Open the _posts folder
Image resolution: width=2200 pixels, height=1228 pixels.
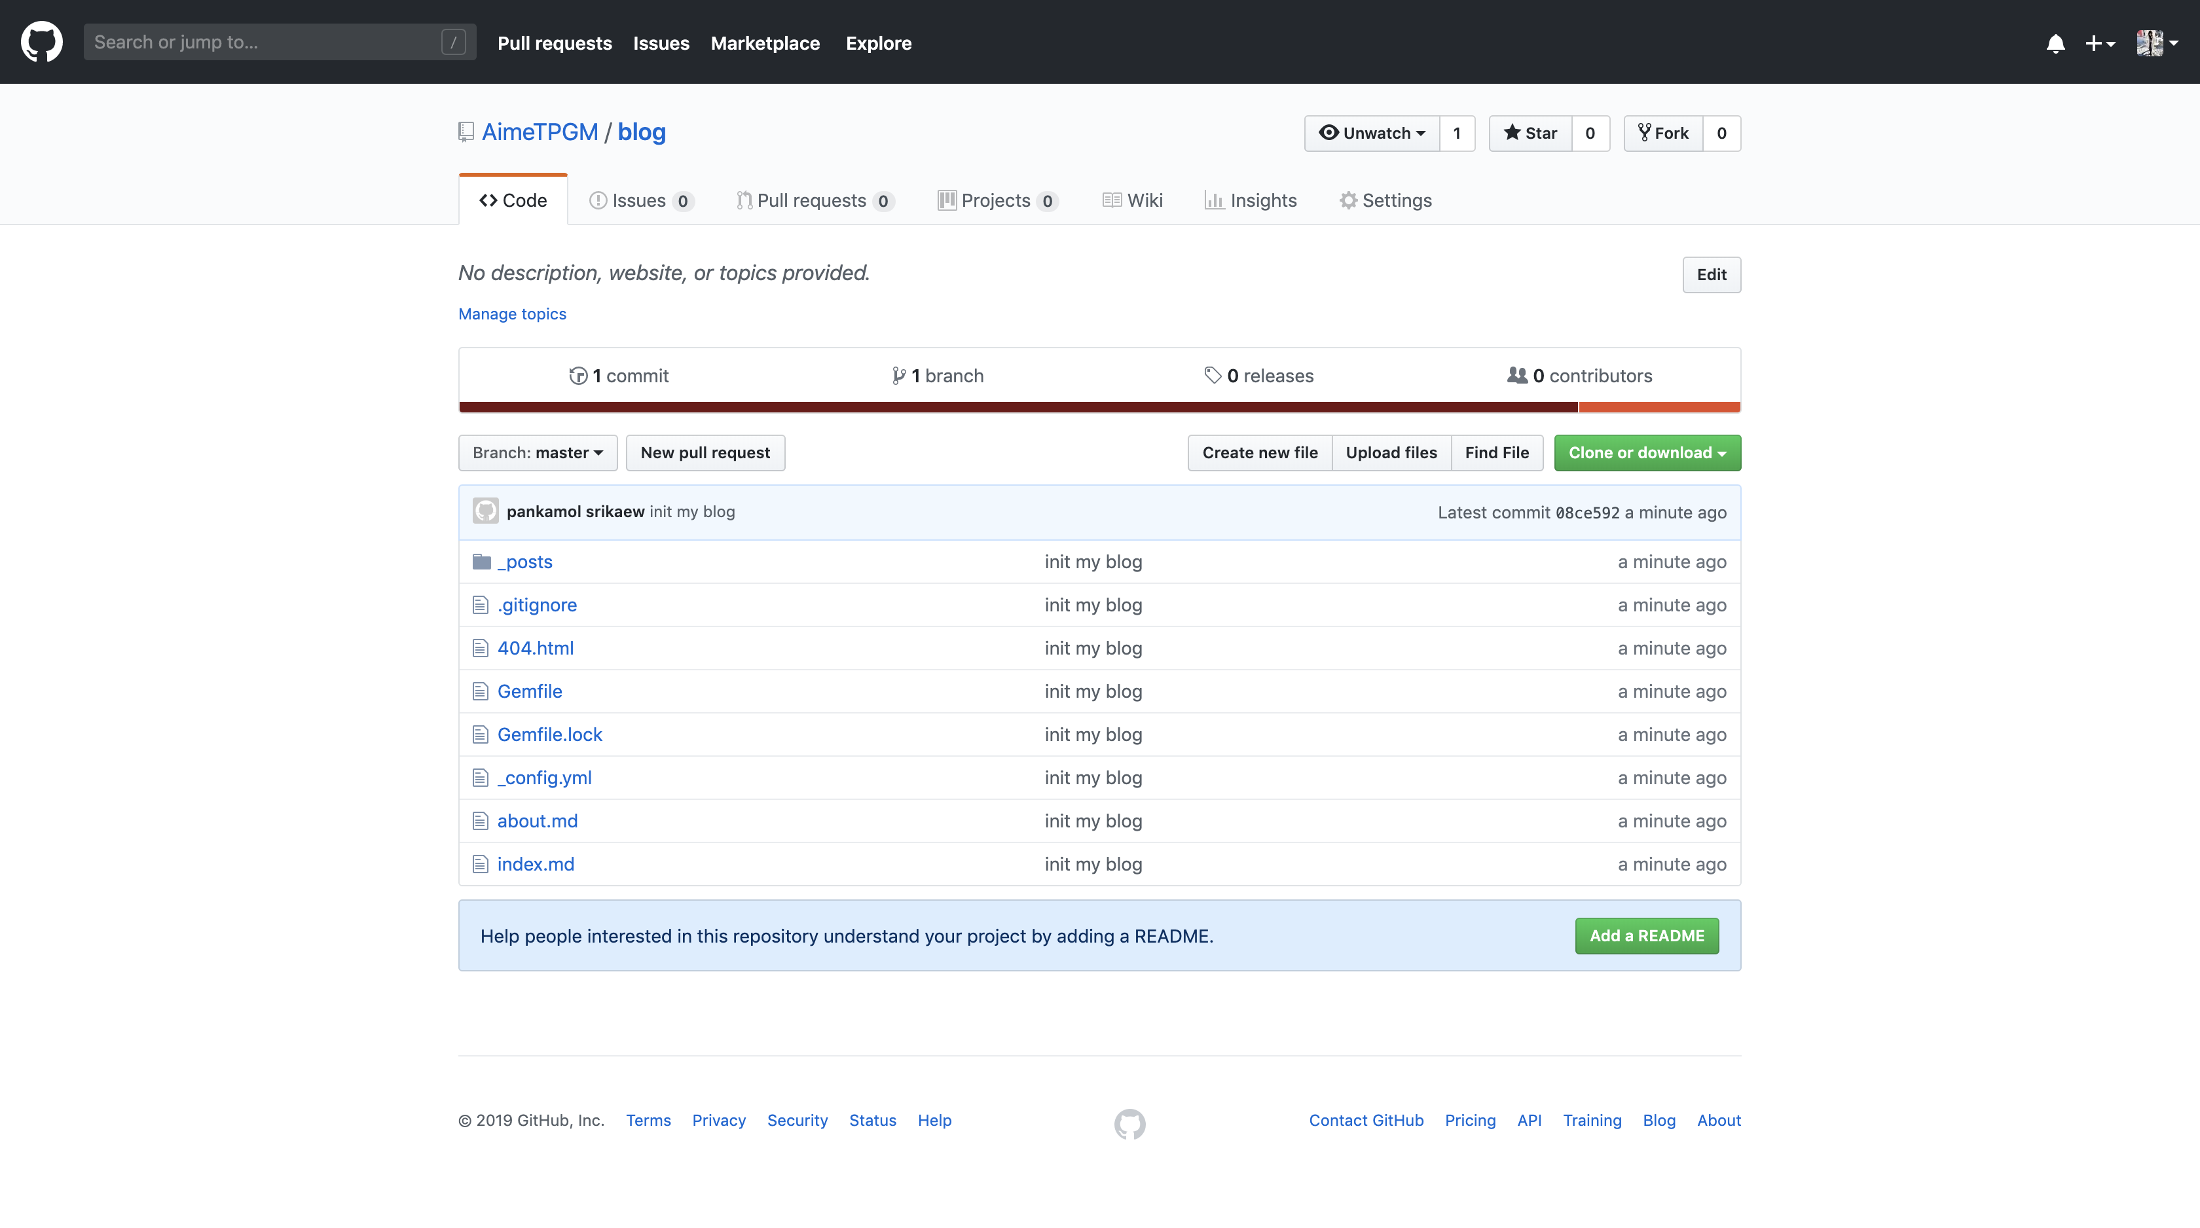point(524,562)
